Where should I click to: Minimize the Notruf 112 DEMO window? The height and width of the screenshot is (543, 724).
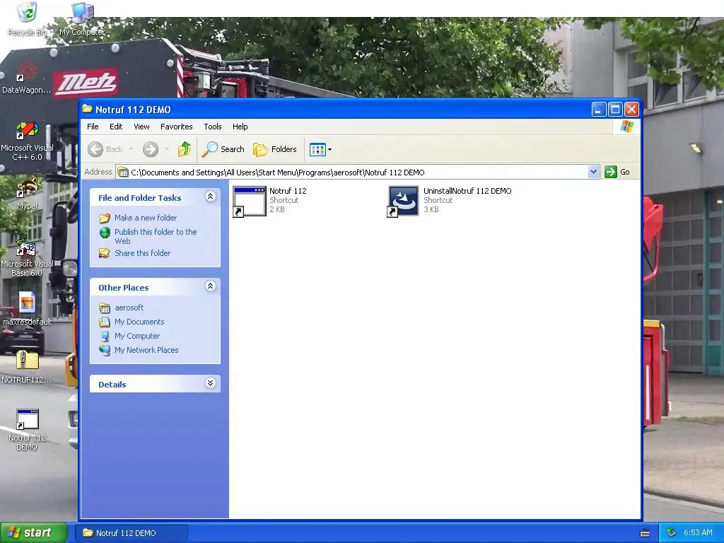pyautogui.click(x=598, y=110)
